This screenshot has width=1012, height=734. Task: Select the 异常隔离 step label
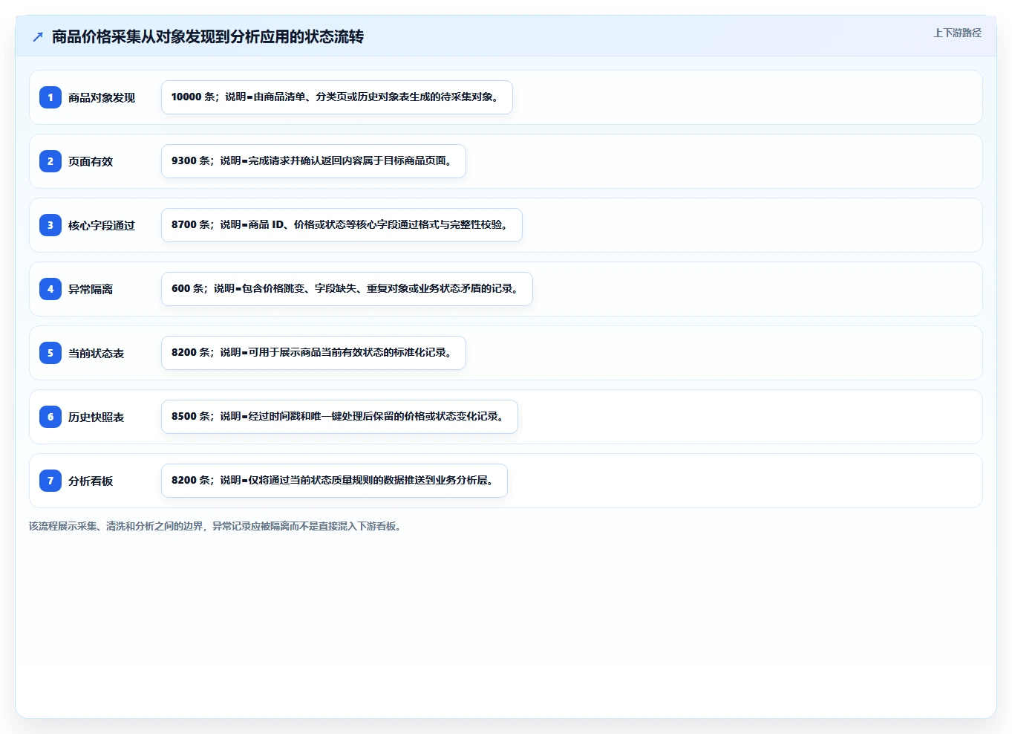coord(91,290)
